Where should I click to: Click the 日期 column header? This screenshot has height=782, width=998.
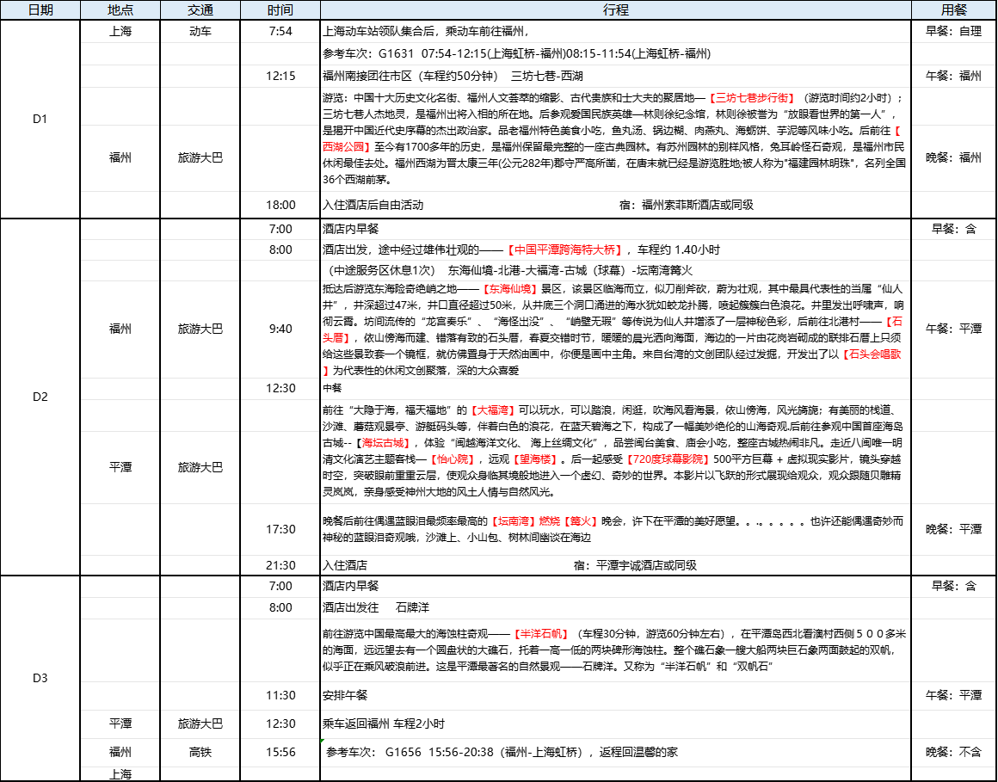pos(40,10)
